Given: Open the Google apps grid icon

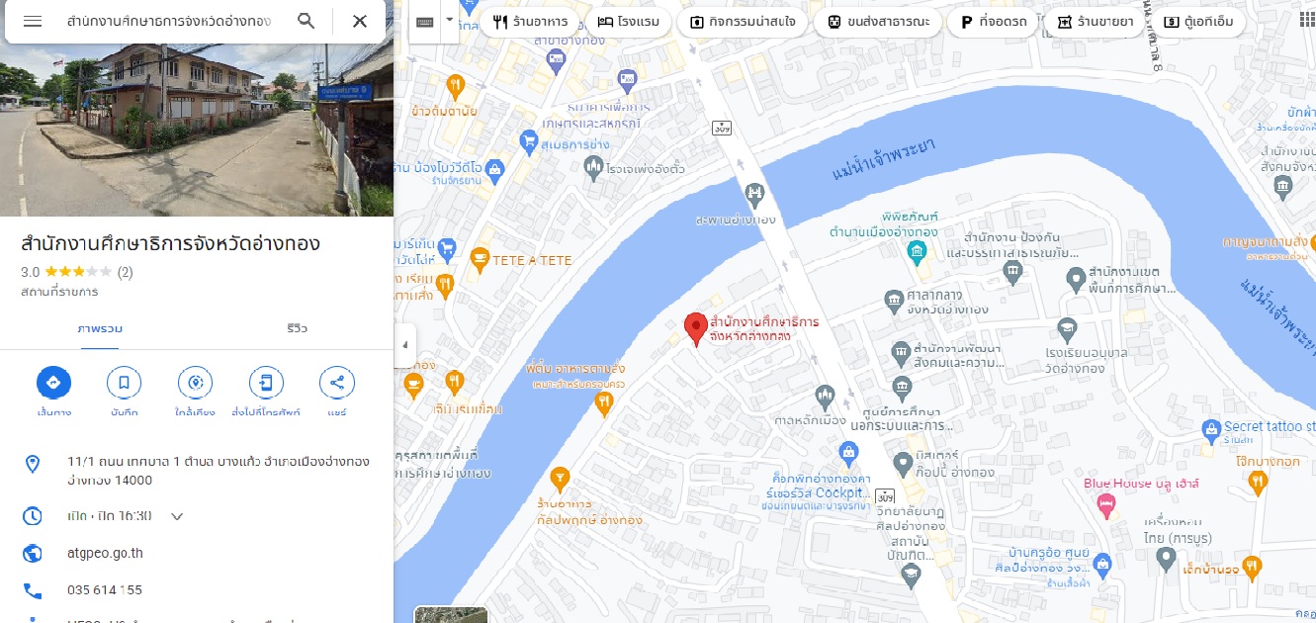Looking at the screenshot, I should [x=1306, y=21].
